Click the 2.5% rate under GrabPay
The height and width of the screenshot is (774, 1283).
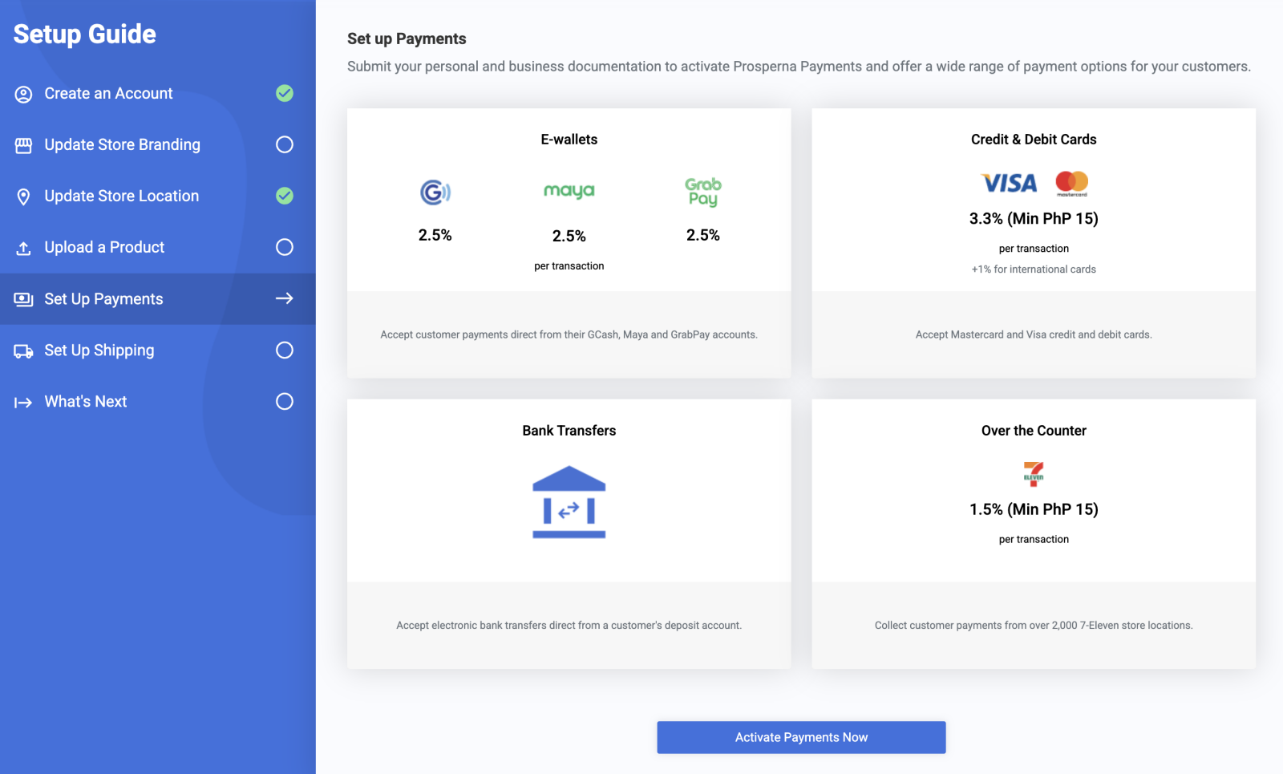703,235
